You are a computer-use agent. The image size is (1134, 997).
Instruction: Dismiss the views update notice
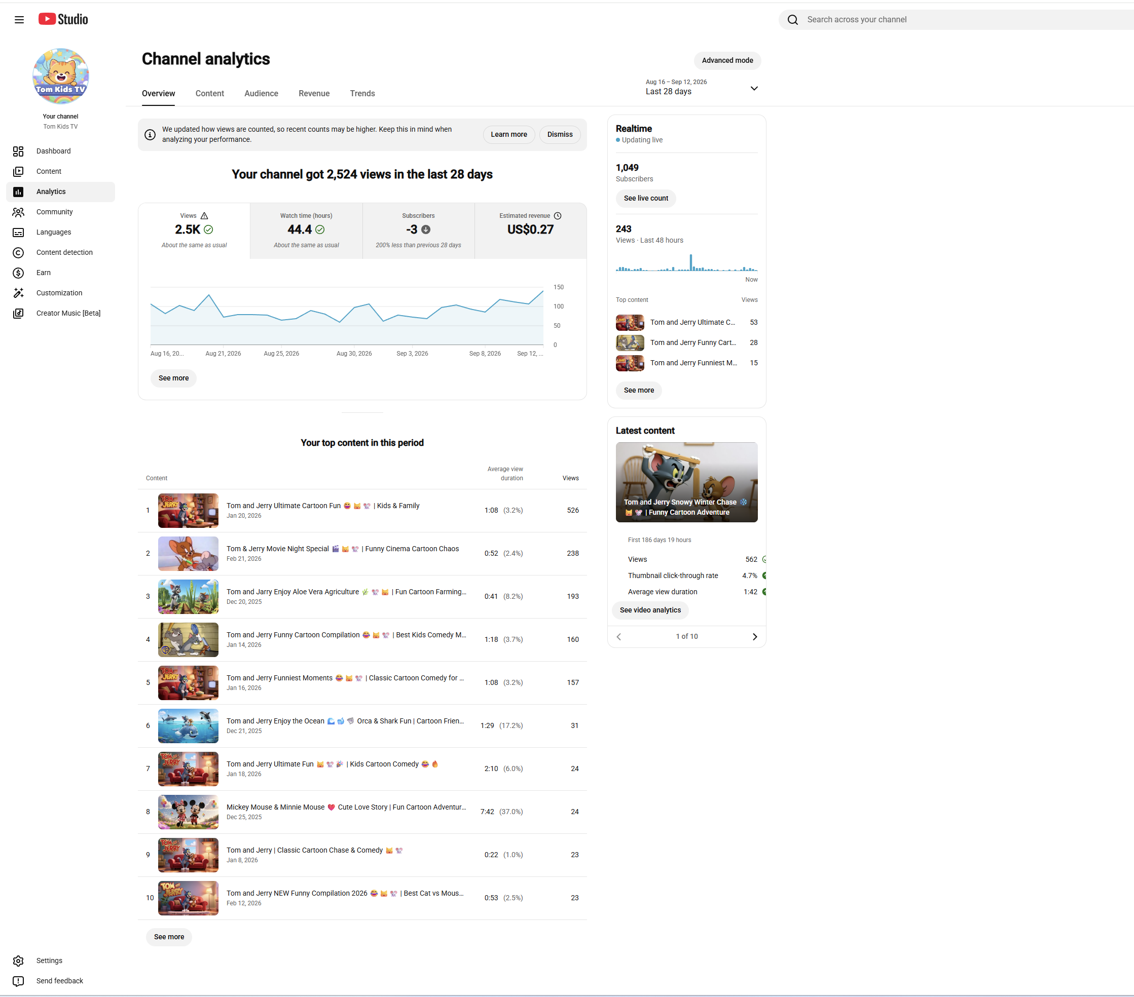(x=560, y=135)
